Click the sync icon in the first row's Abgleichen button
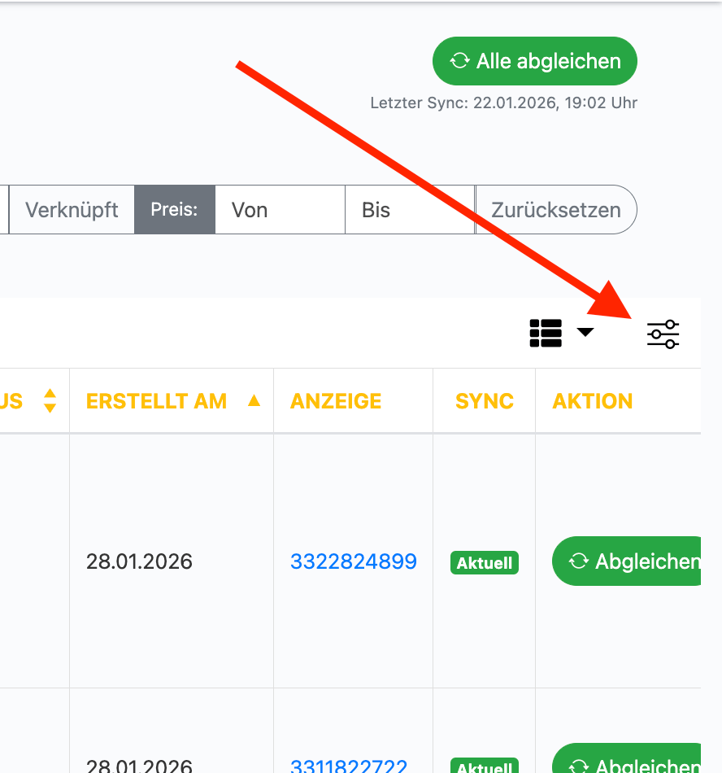This screenshot has width=722, height=773. tap(578, 561)
